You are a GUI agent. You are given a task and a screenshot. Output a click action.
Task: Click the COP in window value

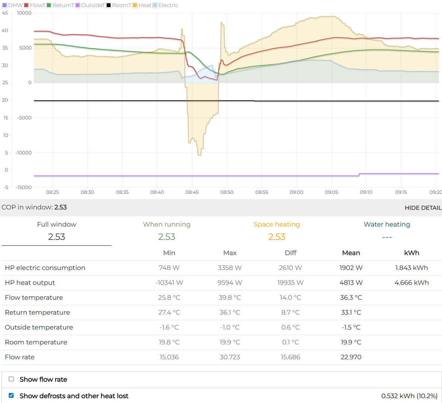click(60, 207)
